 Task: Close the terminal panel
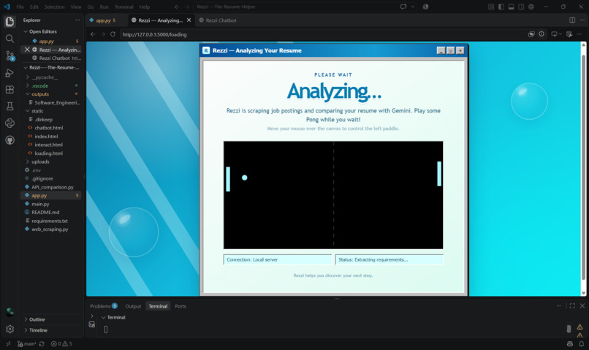(x=582, y=305)
